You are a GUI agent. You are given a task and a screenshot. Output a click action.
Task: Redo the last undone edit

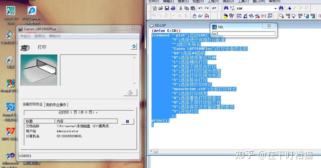[207, 8]
